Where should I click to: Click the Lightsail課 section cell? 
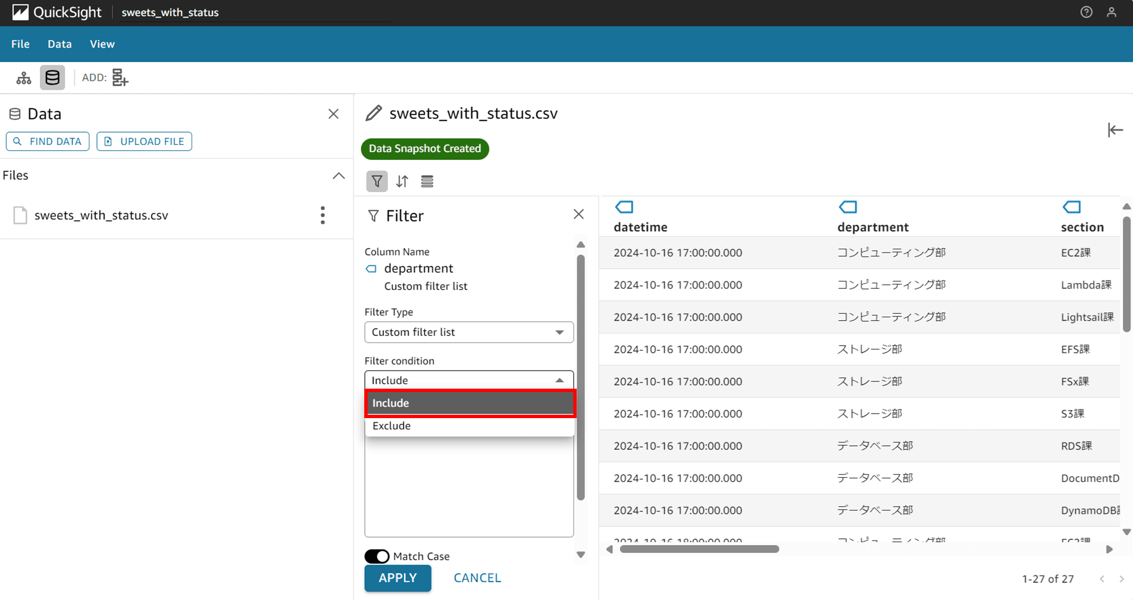[x=1087, y=317]
